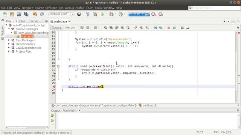Click the Save All icon

tap(26, 14)
